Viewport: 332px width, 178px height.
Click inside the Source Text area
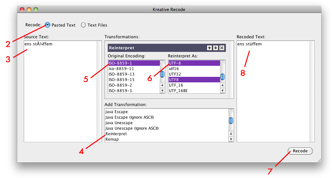click(x=60, y=91)
